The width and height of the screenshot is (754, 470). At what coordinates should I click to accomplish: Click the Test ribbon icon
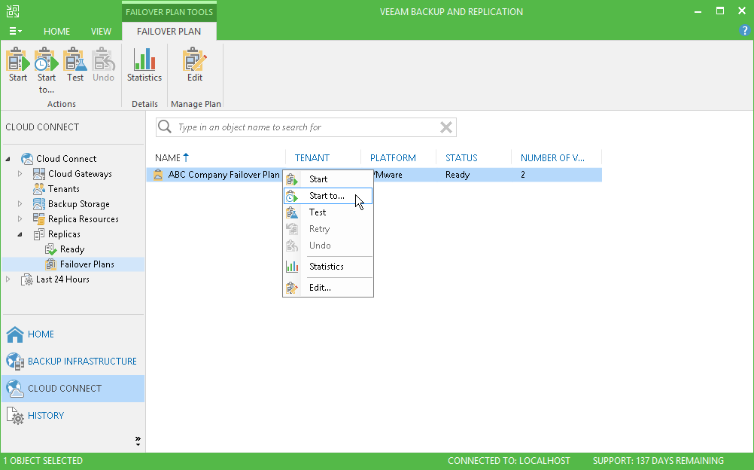[x=75, y=60]
